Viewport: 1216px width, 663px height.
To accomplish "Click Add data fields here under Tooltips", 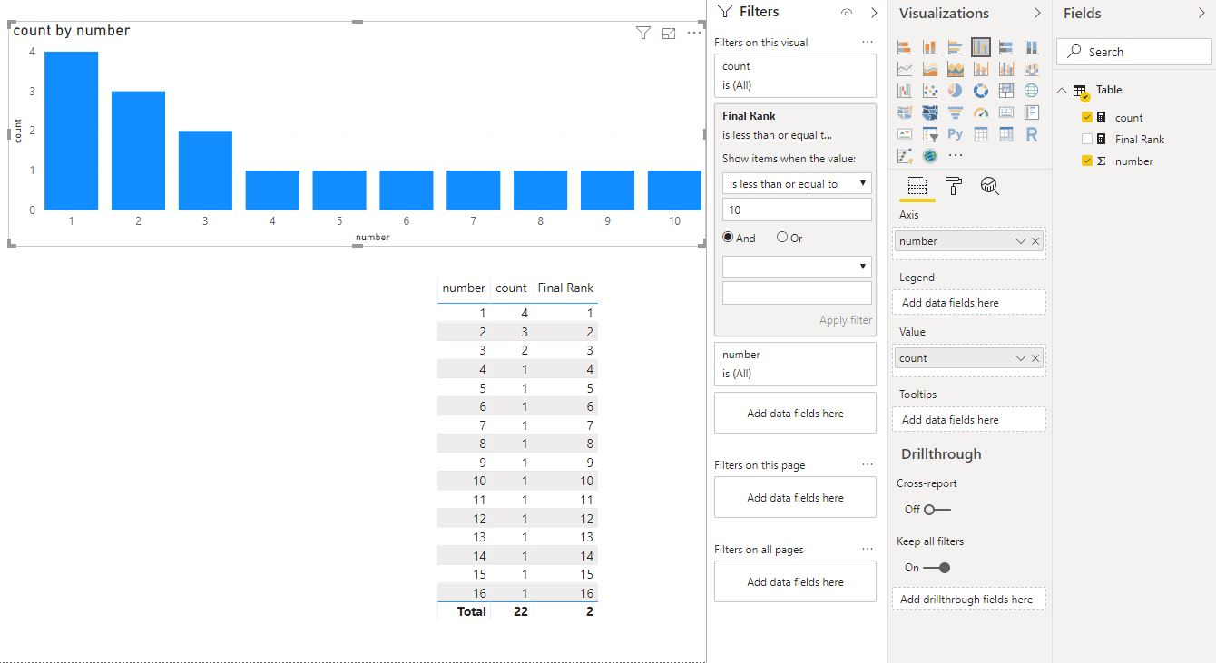I will pyautogui.click(x=968, y=420).
